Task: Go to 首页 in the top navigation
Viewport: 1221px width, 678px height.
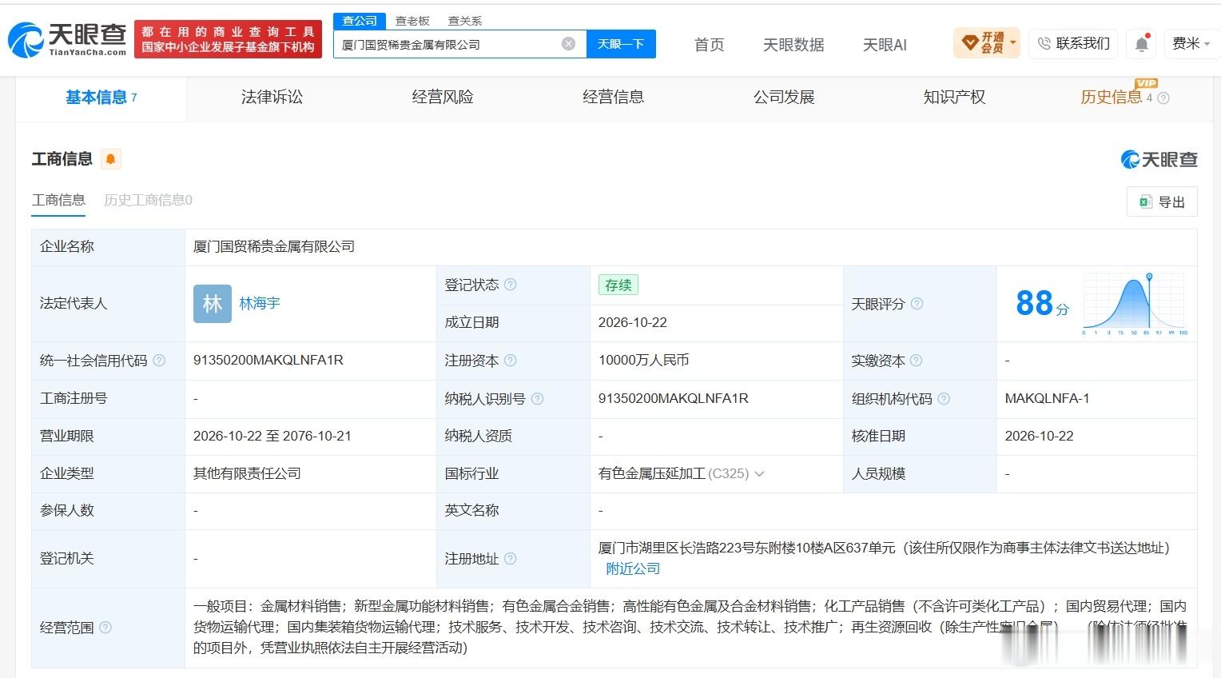Action: pyautogui.click(x=709, y=45)
